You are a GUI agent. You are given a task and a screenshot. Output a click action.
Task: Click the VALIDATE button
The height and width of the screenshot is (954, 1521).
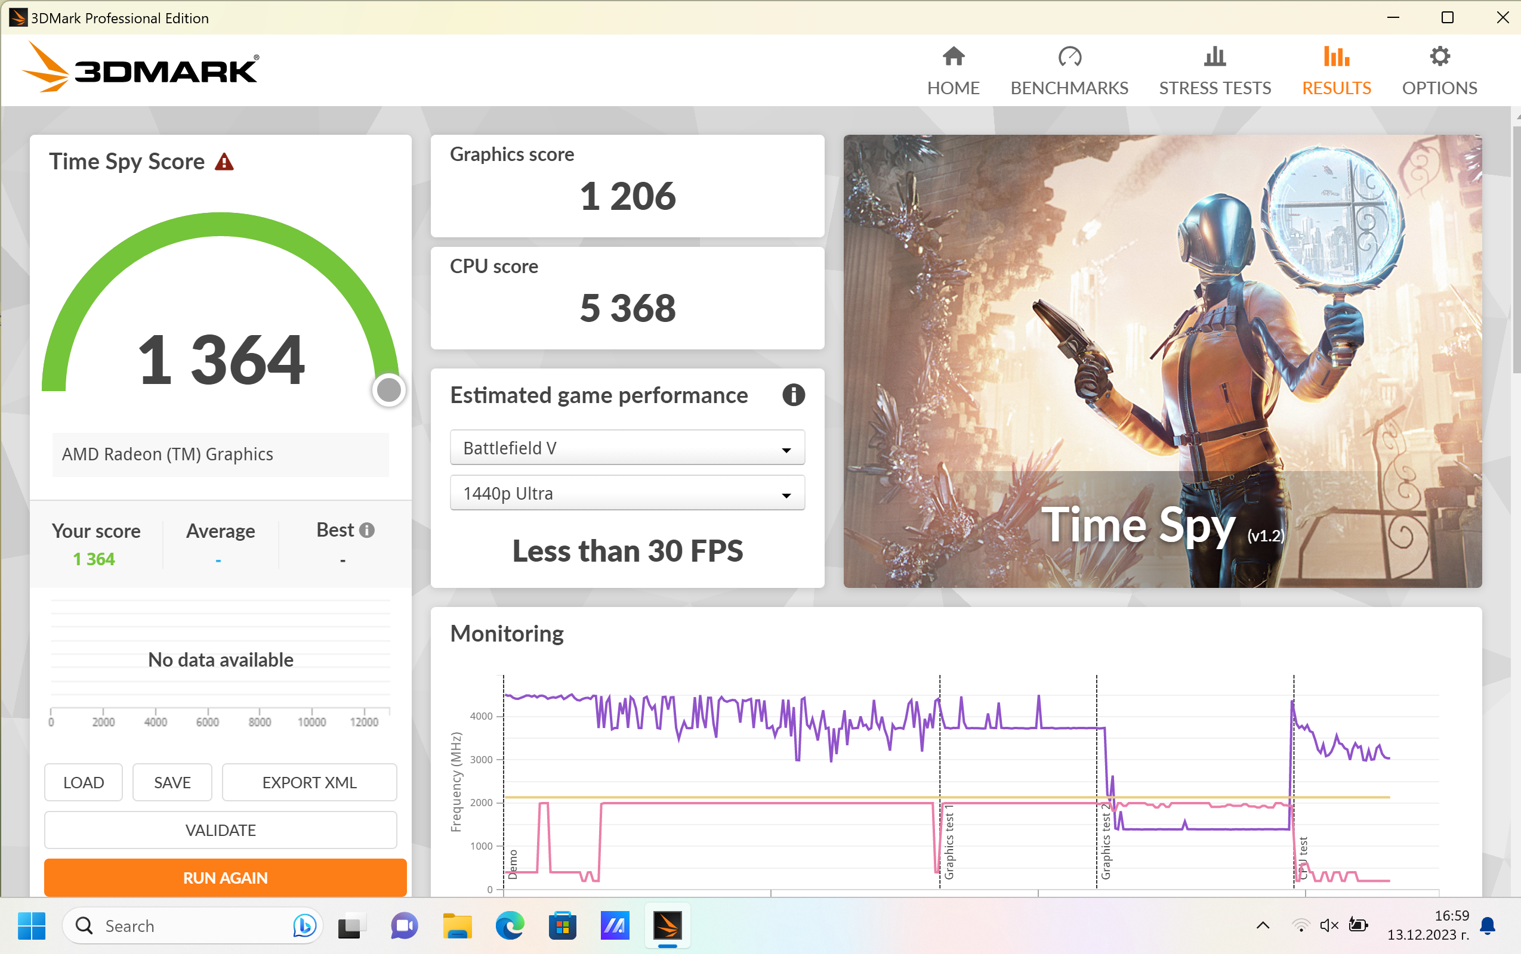[220, 831]
